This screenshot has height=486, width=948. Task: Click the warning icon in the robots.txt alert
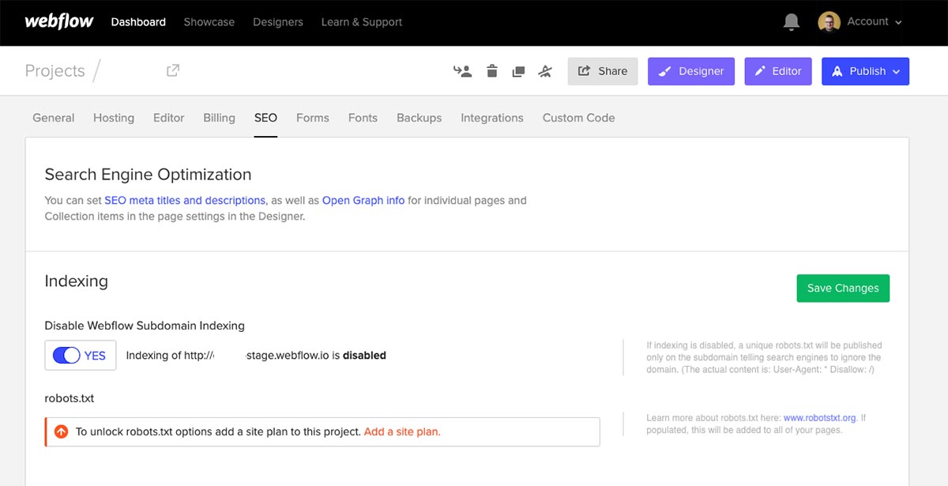coord(61,431)
